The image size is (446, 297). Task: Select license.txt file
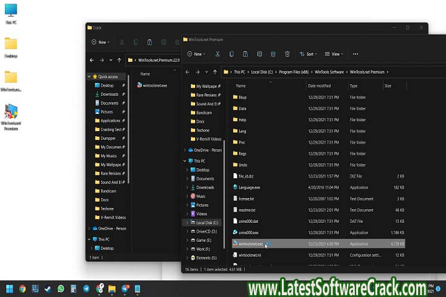pos(318,199)
